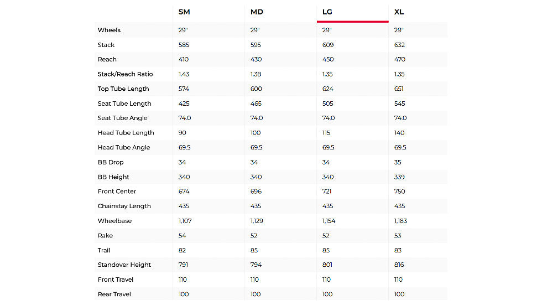Screen dimensions: 542x305
Task: Click the XL Stack value 632
Action: tap(399, 45)
